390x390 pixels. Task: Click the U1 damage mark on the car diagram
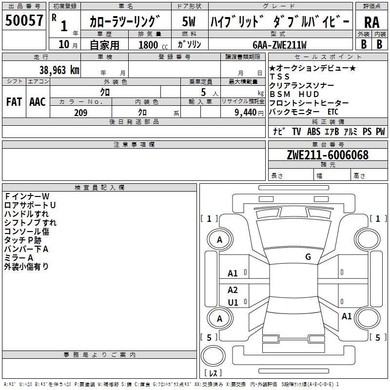[233, 302]
